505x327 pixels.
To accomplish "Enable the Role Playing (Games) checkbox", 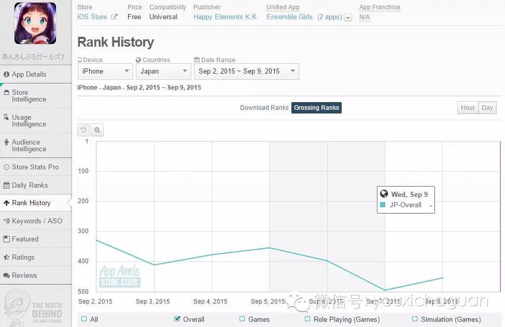I will [307, 319].
